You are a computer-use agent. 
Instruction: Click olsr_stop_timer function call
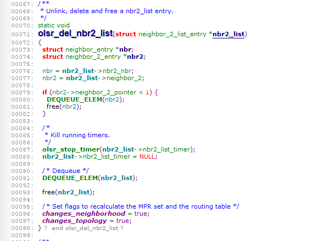click(71, 149)
